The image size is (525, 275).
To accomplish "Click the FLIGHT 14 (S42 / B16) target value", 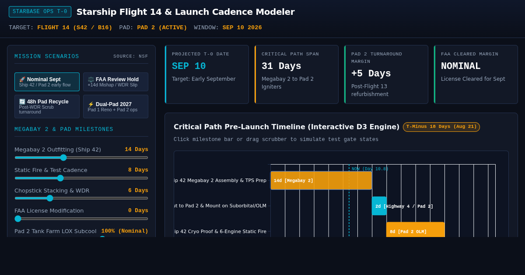I will (75, 27).
